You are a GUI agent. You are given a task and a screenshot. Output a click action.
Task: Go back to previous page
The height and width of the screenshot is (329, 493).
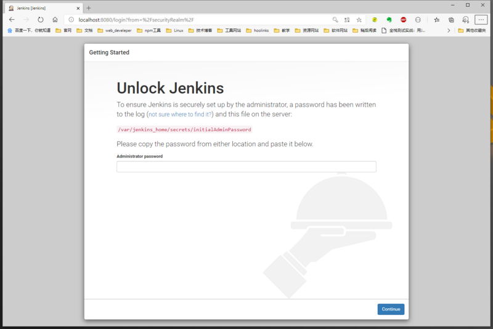point(12,20)
